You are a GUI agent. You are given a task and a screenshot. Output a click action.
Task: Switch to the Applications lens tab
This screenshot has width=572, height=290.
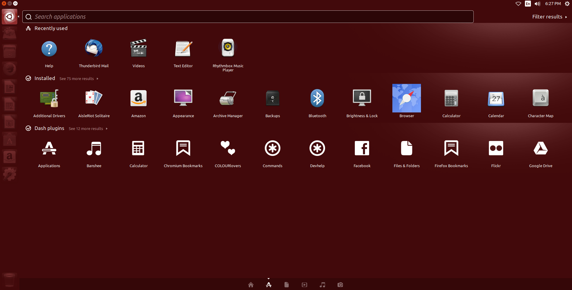point(269,285)
